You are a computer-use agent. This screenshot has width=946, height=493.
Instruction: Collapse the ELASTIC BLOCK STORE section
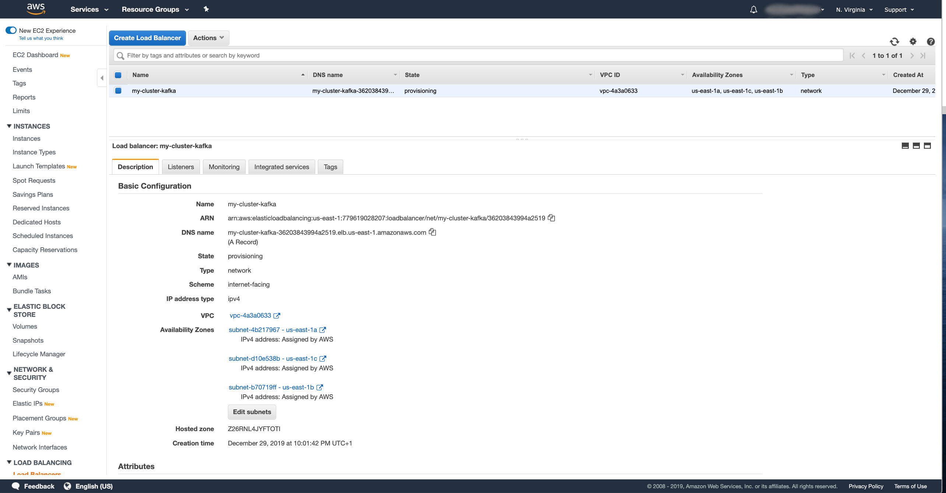[9, 310]
